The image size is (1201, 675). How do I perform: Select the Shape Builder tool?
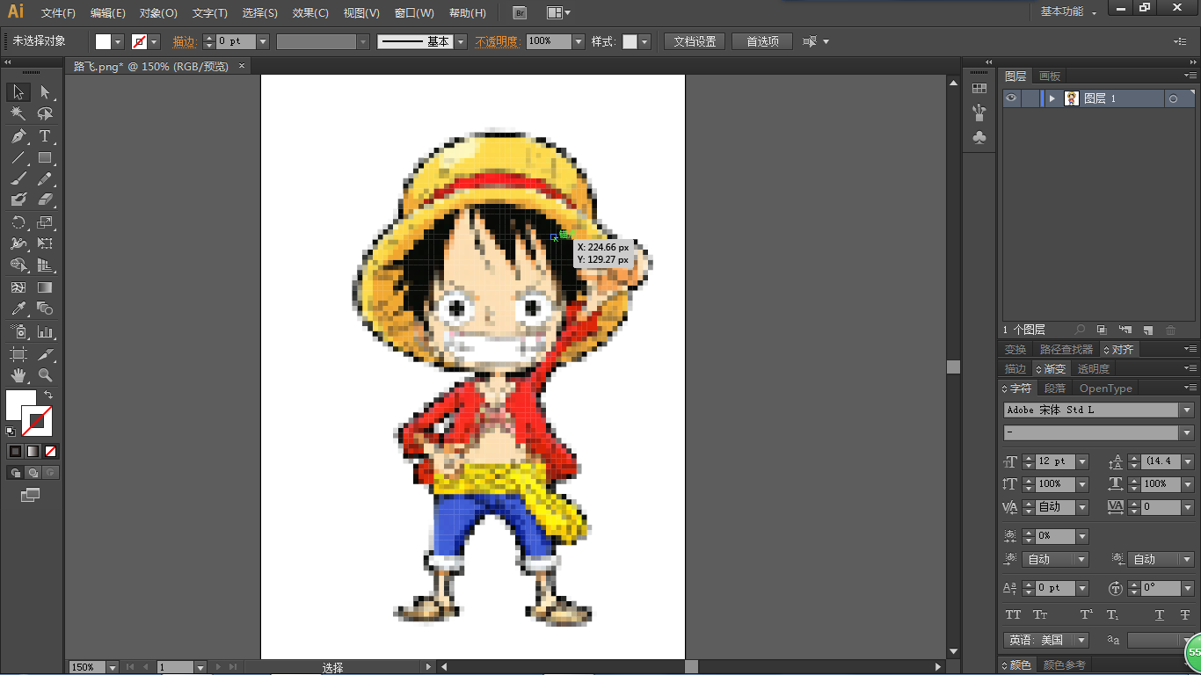click(x=18, y=265)
